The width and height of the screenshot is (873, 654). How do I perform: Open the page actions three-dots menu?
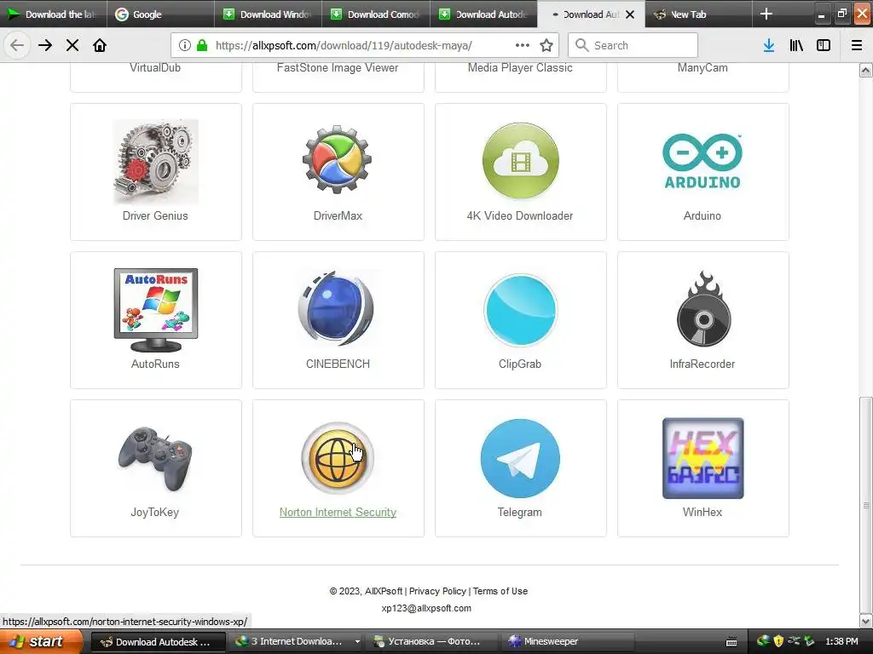pyautogui.click(x=523, y=45)
